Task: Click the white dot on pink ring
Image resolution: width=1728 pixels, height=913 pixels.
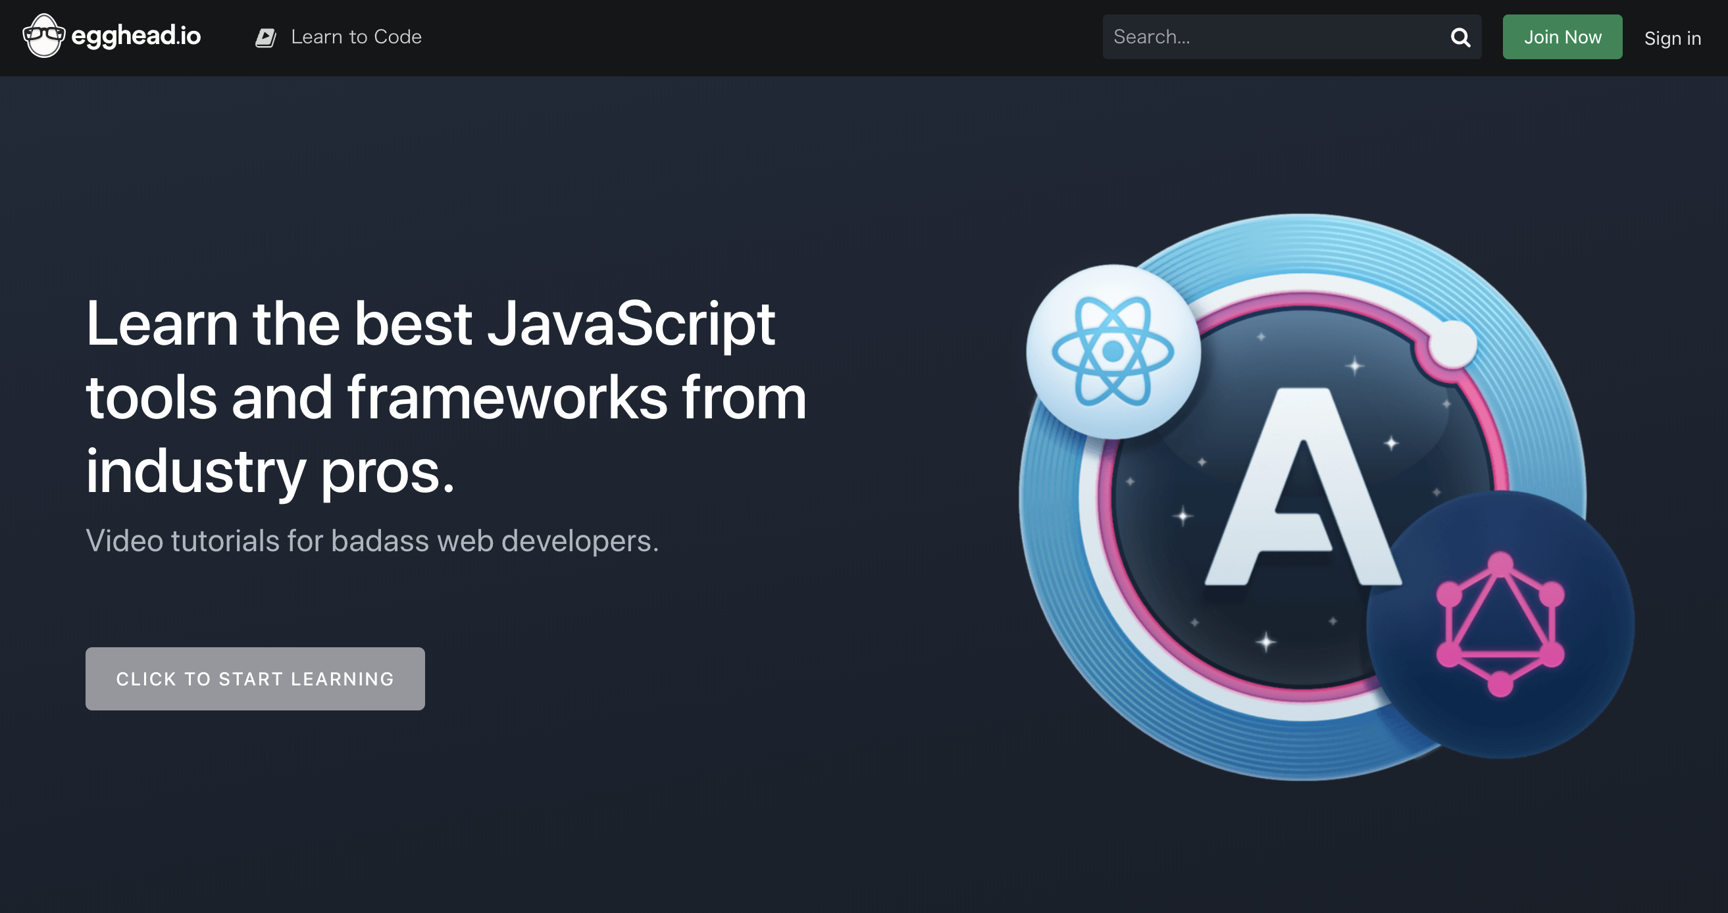Action: (x=1452, y=343)
